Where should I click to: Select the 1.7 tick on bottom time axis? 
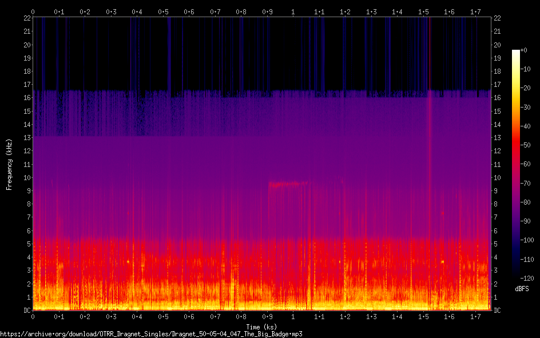pyautogui.click(x=475, y=316)
